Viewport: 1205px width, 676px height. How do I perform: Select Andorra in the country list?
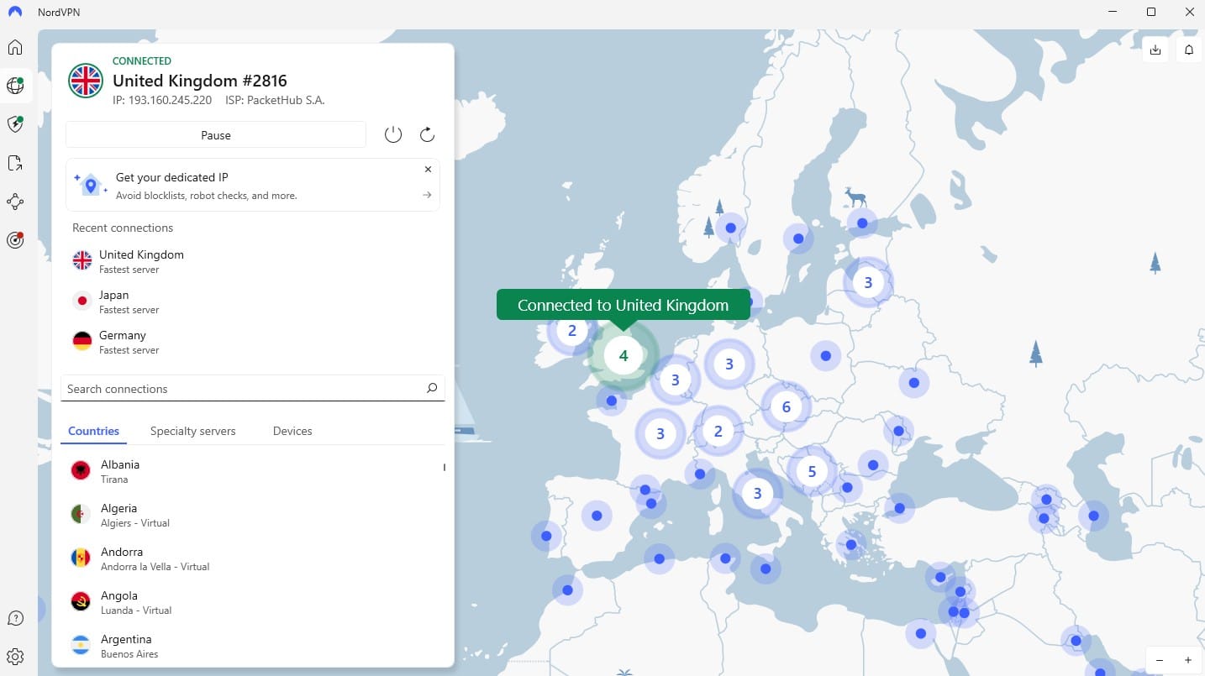click(252, 558)
